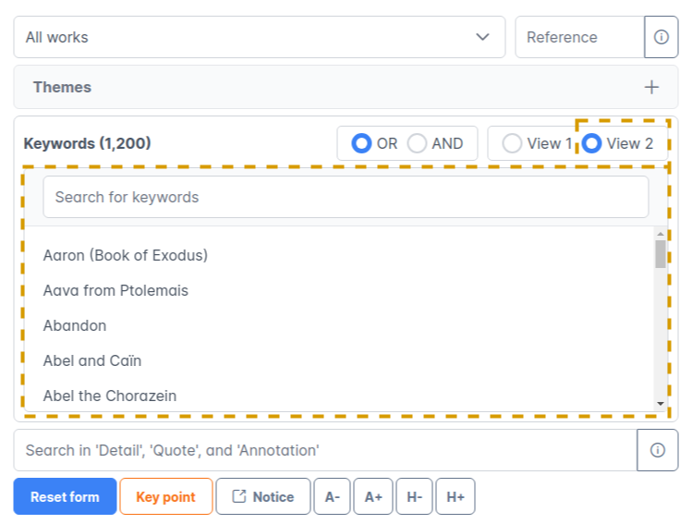Decrease font size with A- button

[x=333, y=496]
